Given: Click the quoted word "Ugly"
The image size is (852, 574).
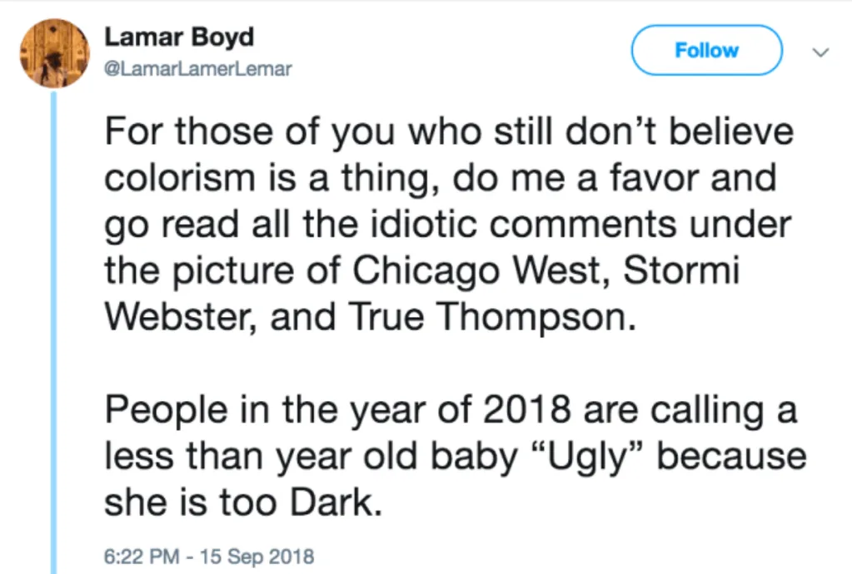Looking at the screenshot, I should point(587,457).
